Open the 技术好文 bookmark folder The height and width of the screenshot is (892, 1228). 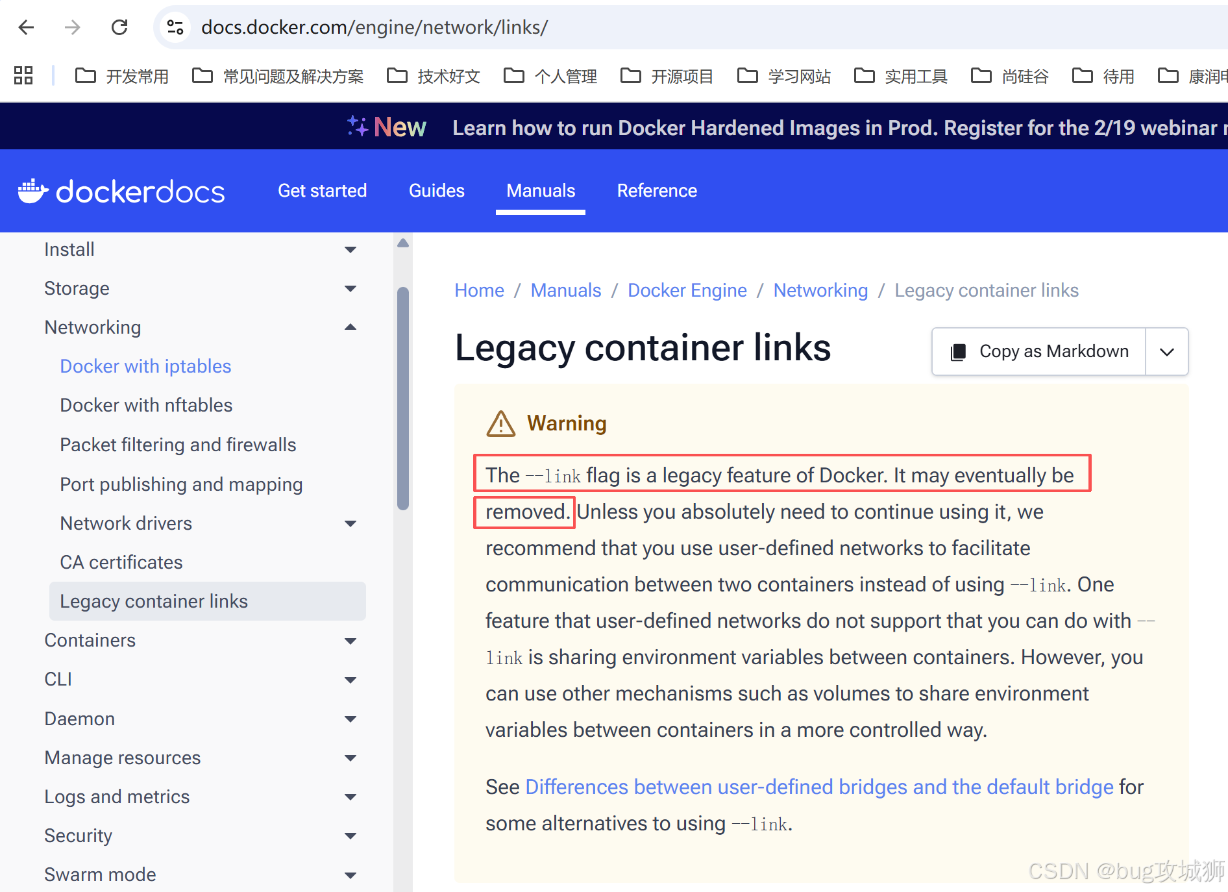[x=434, y=76]
